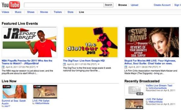Image resolution: width=181 pixels, height=110 pixels.
Task: Open the Videos tab
Action: click(5, 12)
